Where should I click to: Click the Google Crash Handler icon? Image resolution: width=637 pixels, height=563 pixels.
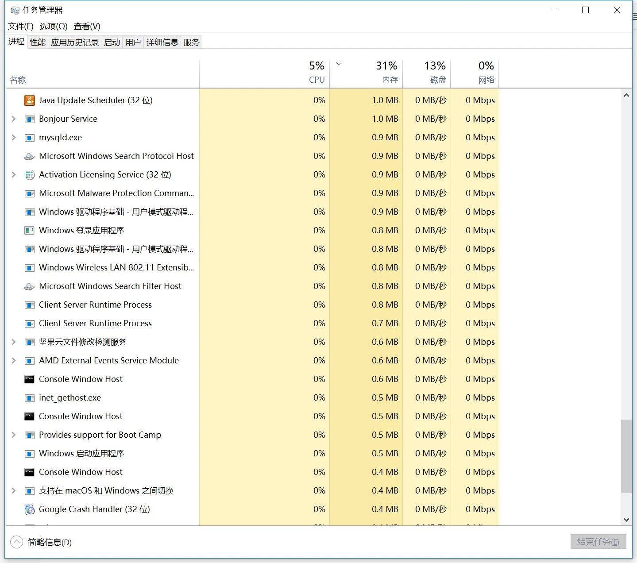(29, 509)
